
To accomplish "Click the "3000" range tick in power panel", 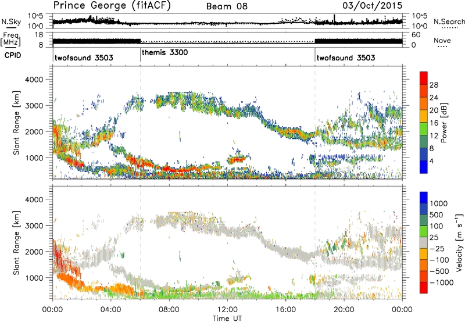I will [34, 106].
